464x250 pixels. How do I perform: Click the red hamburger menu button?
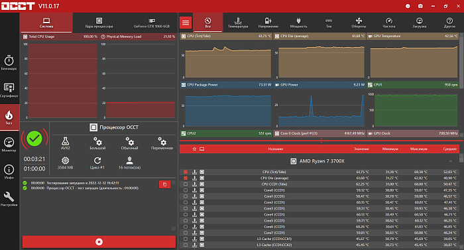[x=186, y=23]
